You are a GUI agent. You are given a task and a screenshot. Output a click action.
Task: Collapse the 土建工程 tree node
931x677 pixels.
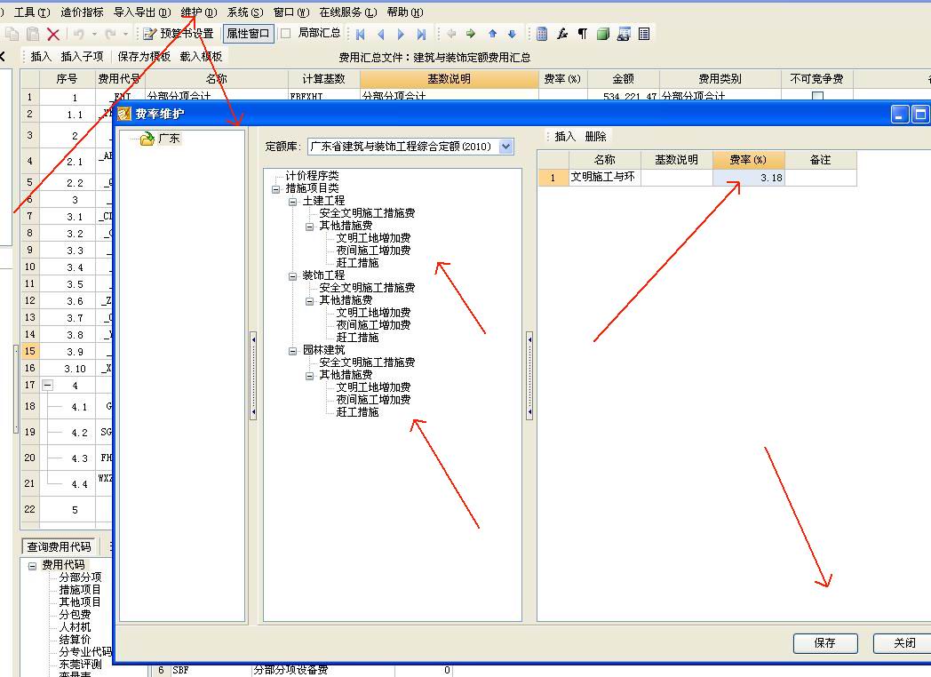[x=292, y=202]
